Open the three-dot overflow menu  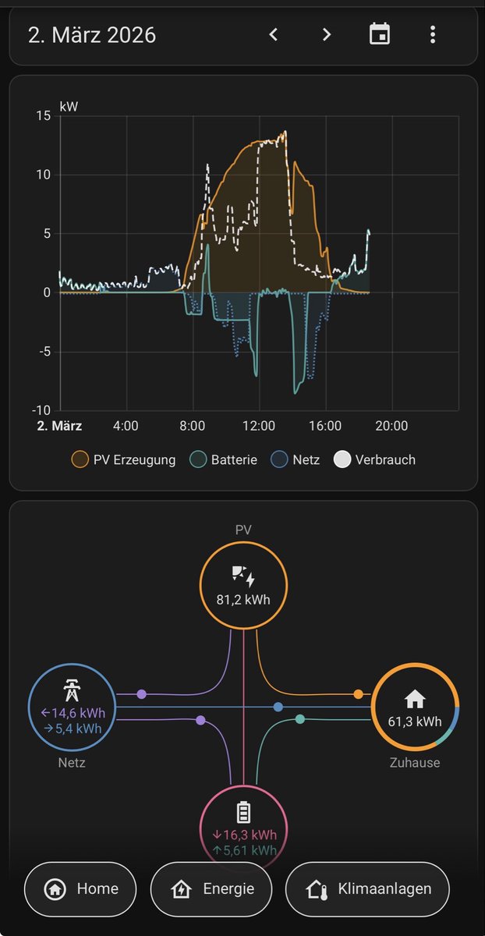pyautogui.click(x=433, y=34)
